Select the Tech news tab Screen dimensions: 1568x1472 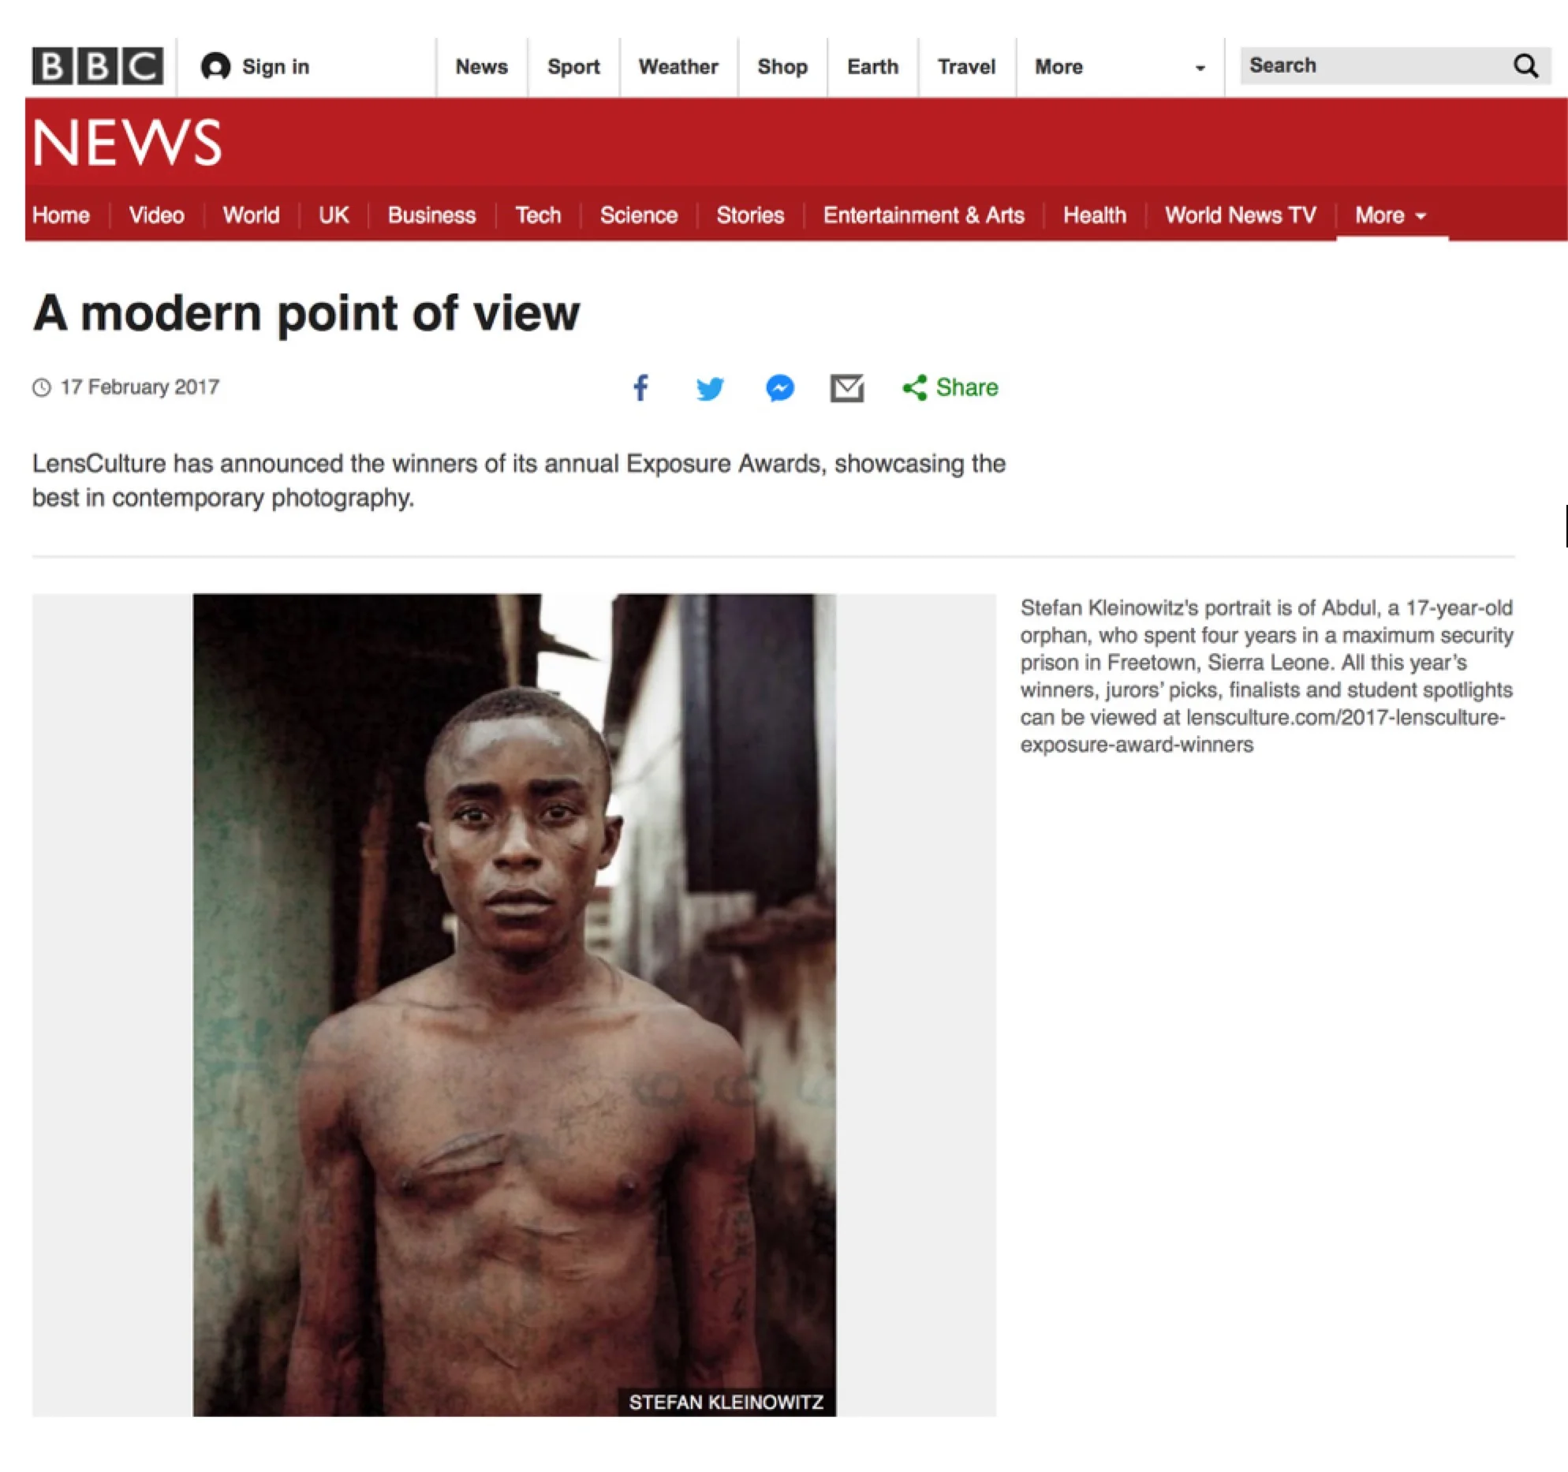coord(538,215)
